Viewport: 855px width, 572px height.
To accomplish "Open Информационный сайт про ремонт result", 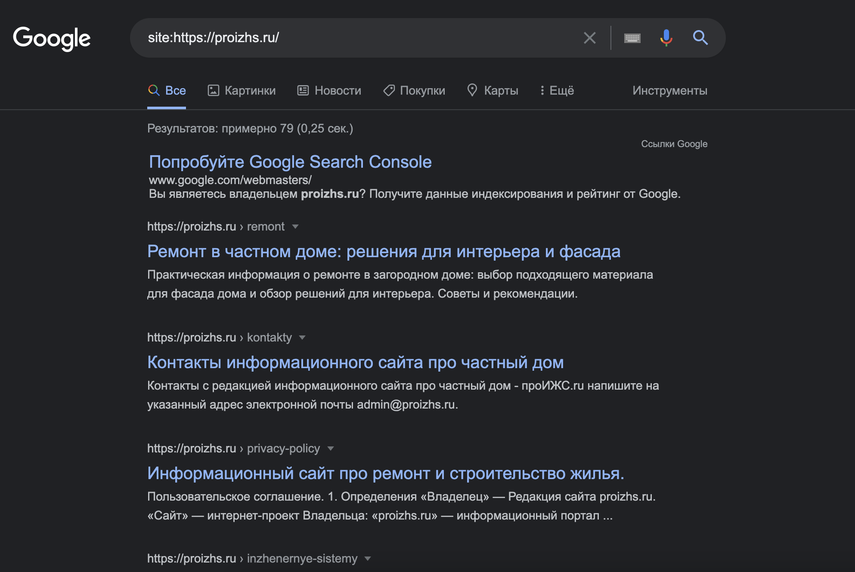I will [x=385, y=473].
